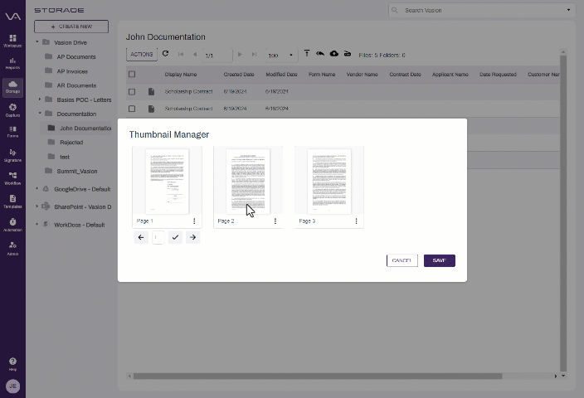The image size is (584, 398).
Task: Open the Workflow sidebar icon
Action: pos(12,178)
